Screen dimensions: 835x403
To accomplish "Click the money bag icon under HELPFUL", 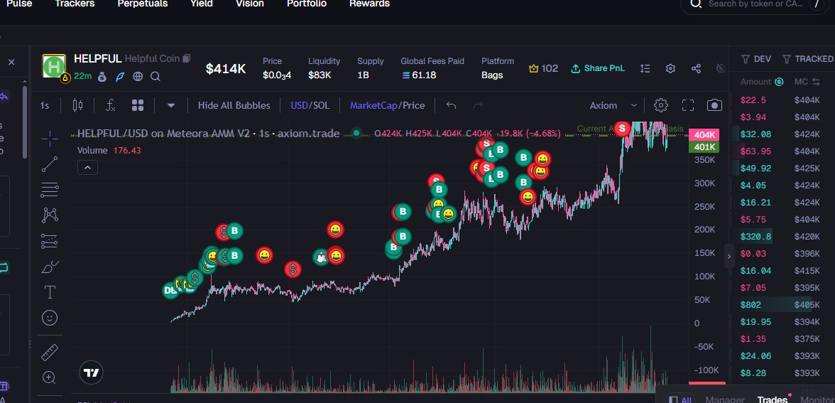I will click(x=102, y=77).
